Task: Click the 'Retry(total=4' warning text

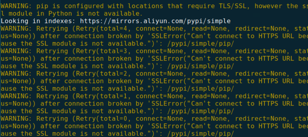Action: tap(101, 28)
